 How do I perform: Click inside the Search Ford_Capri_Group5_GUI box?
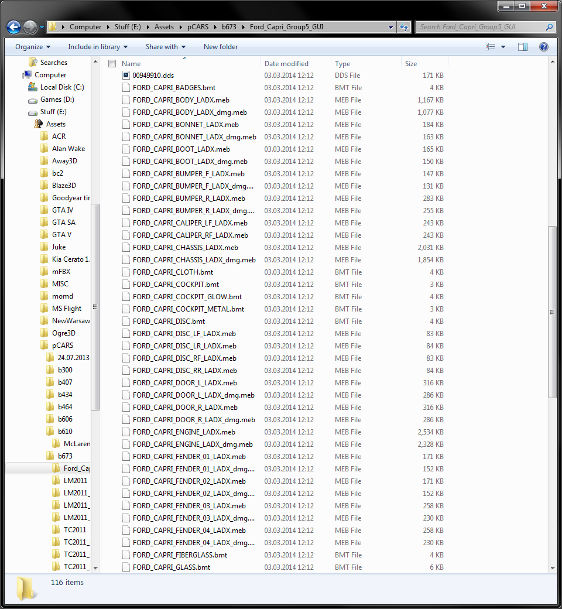[474, 26]
